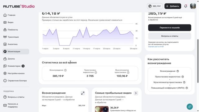
Task: Click the Скачать акт и отчёт link
Action: click(x=156, y=47)
